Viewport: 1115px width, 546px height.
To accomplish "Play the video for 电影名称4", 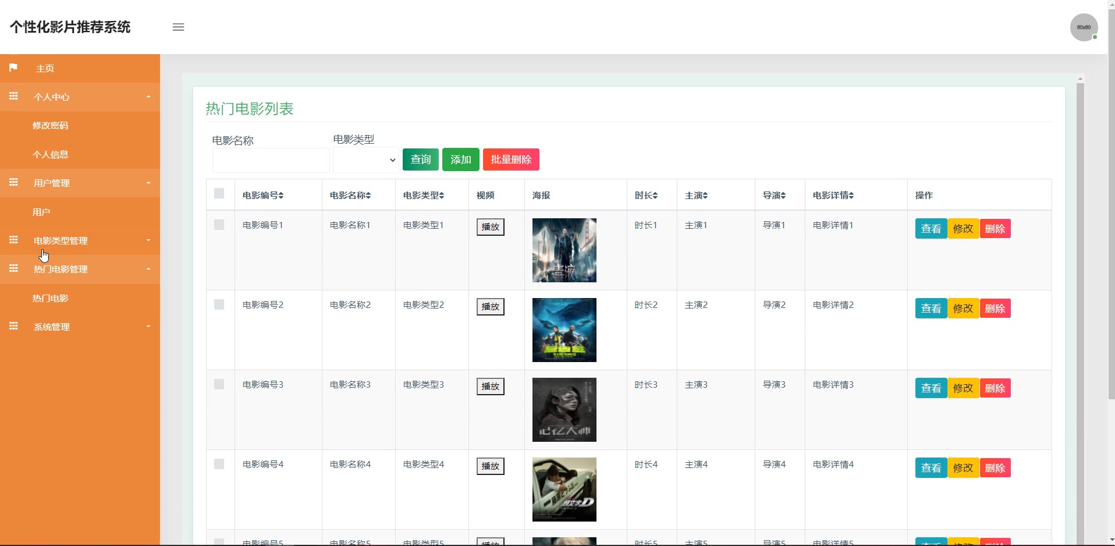I will click(x=491, y=466).
